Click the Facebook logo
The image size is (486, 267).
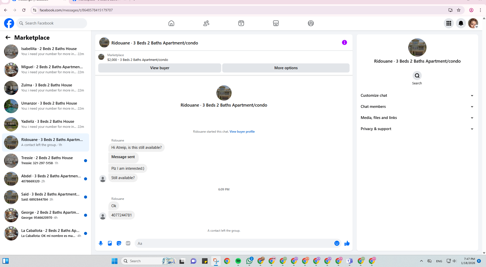[x=9, y=23]
